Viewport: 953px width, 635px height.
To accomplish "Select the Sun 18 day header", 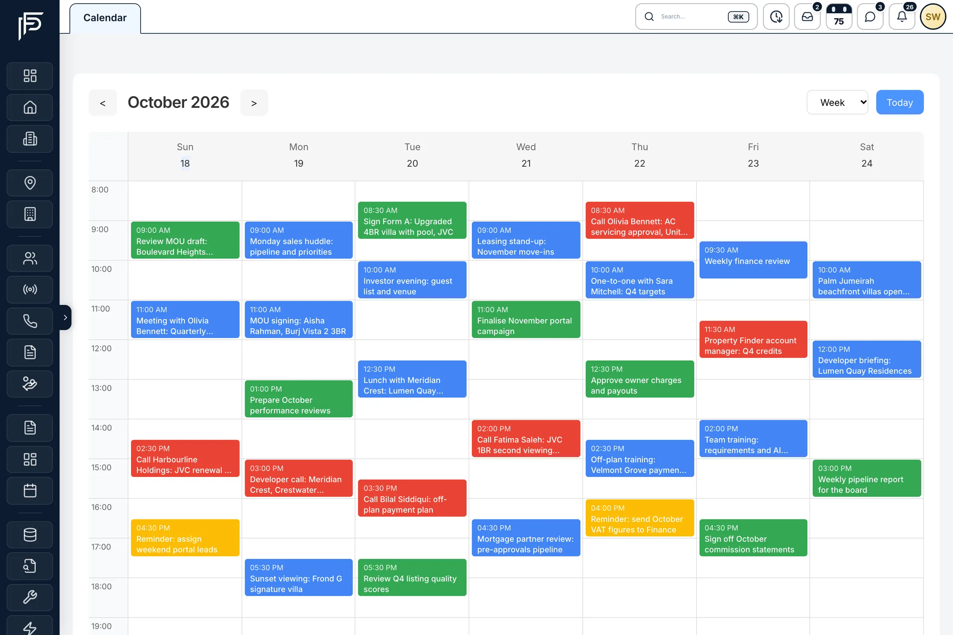I will pyautogui.click(x=185, y=156).
